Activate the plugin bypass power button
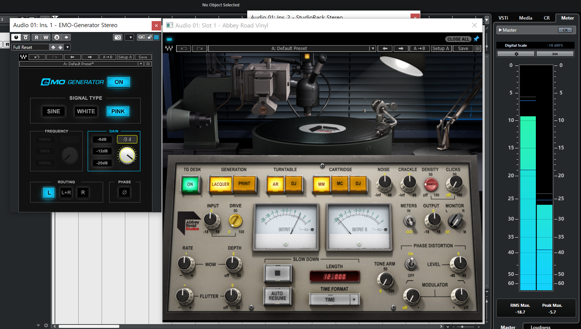 [16, 37]
